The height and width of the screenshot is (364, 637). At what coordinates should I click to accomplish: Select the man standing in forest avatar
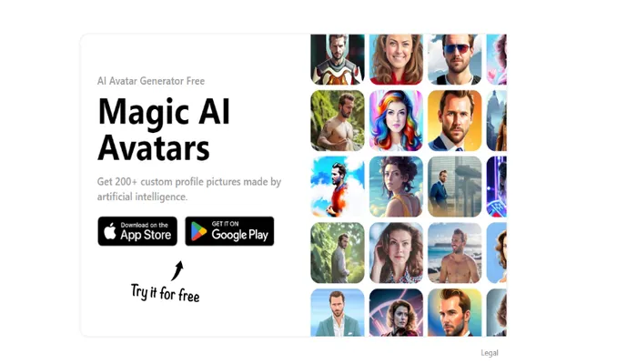(338, 253)
